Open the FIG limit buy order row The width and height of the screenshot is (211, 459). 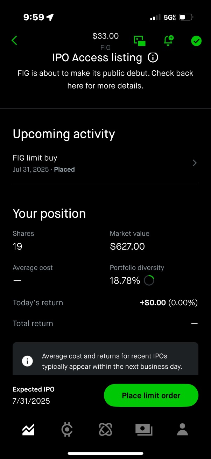pyautogui.click(x=105, y=164)
